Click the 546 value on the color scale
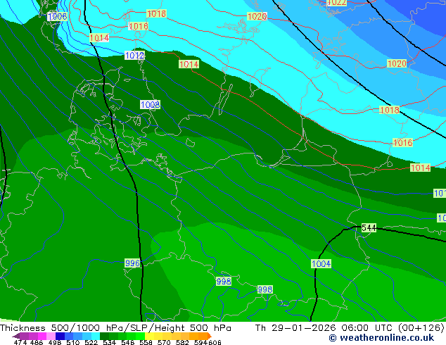This screenshot has height=345, width=446. pyautogui.click(x=128, y=342)
